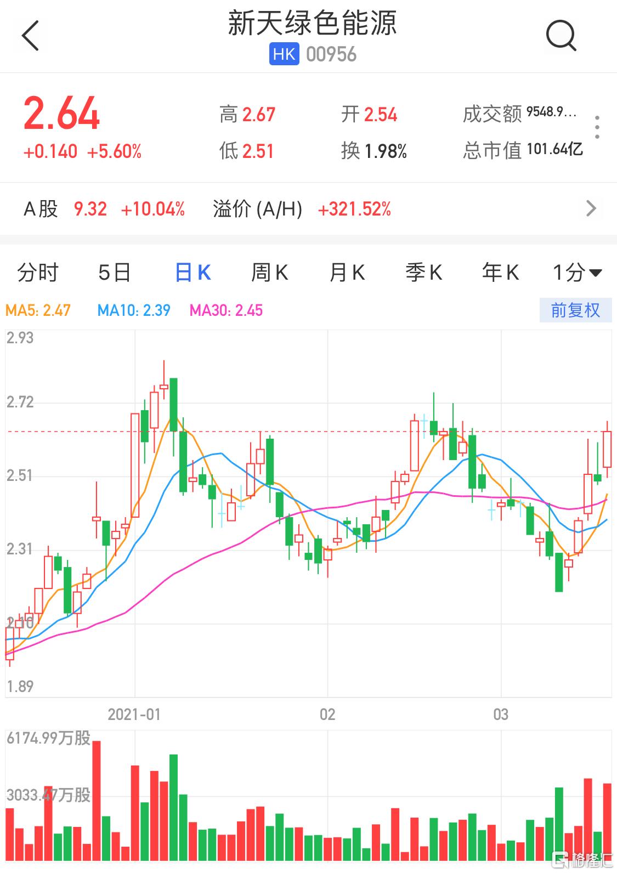
Task: Tap the blue HK market badge
Action: (x=284, y=54)
